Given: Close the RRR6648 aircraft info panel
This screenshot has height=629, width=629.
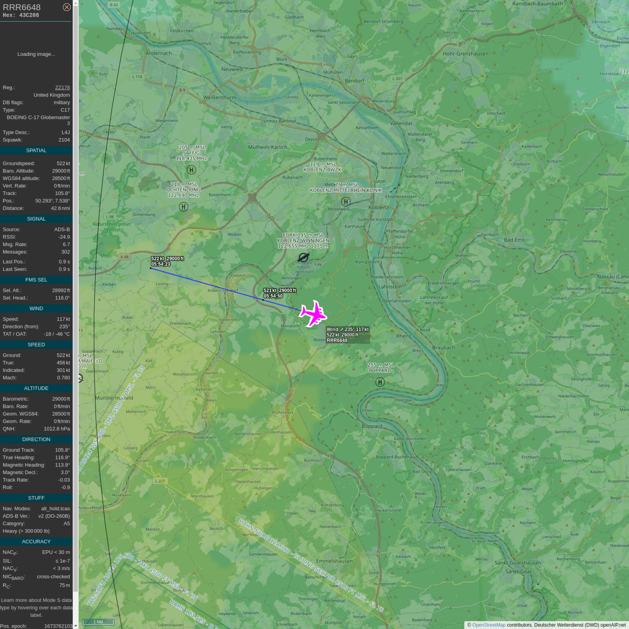Looking at the screenshot, I should click(x=66, y=7).
